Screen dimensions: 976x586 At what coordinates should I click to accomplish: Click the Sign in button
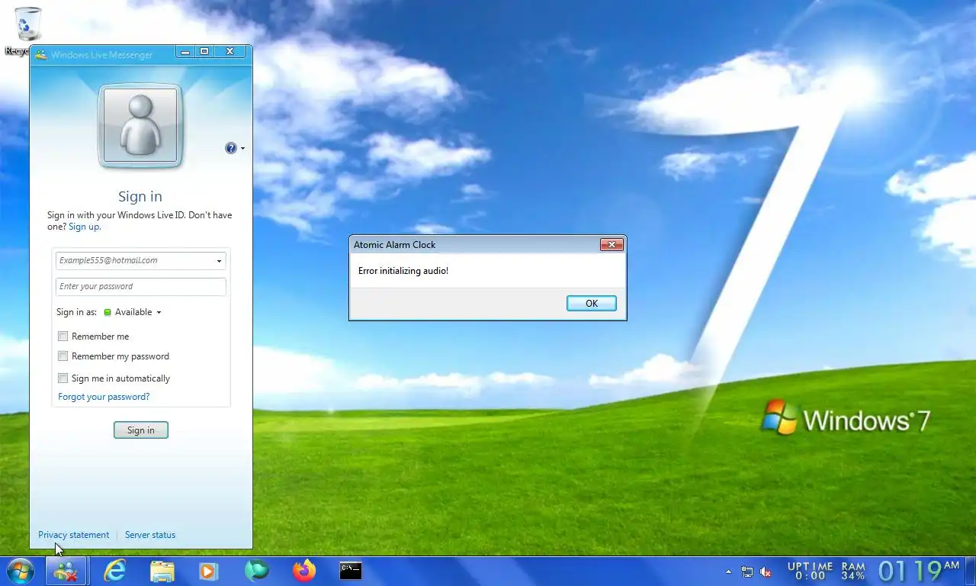141,430
